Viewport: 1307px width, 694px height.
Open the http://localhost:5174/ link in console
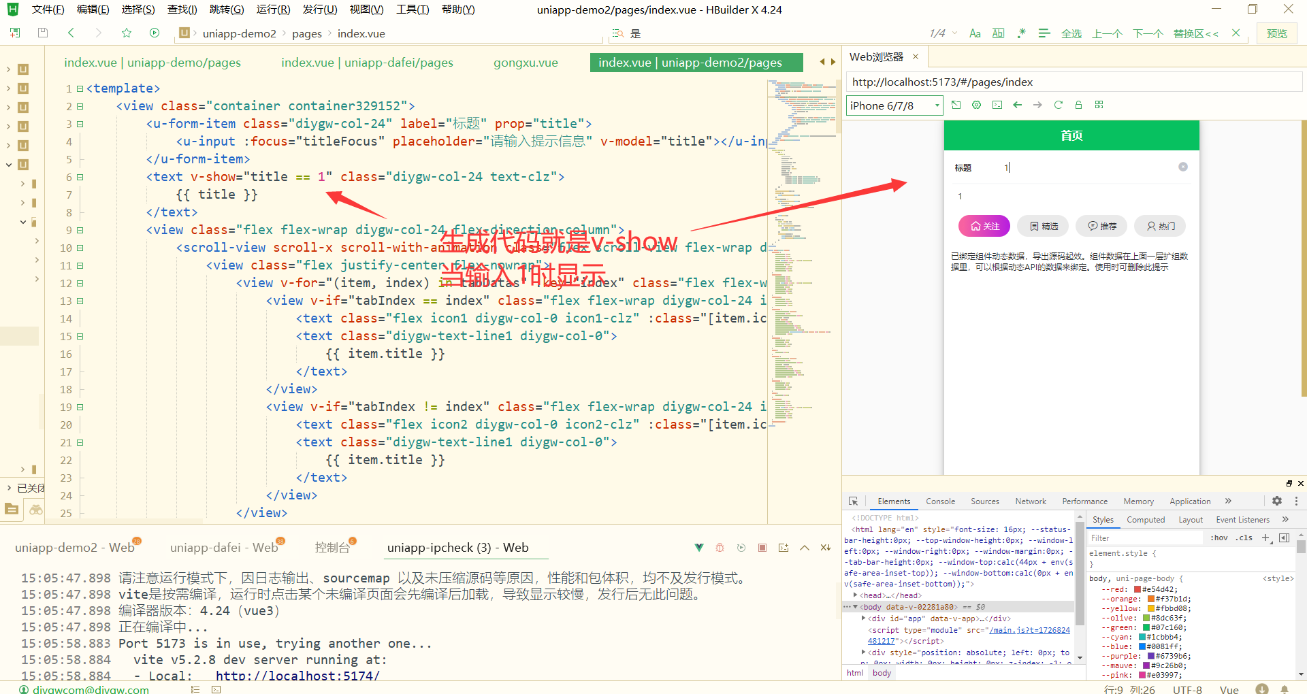pos(297,676)
